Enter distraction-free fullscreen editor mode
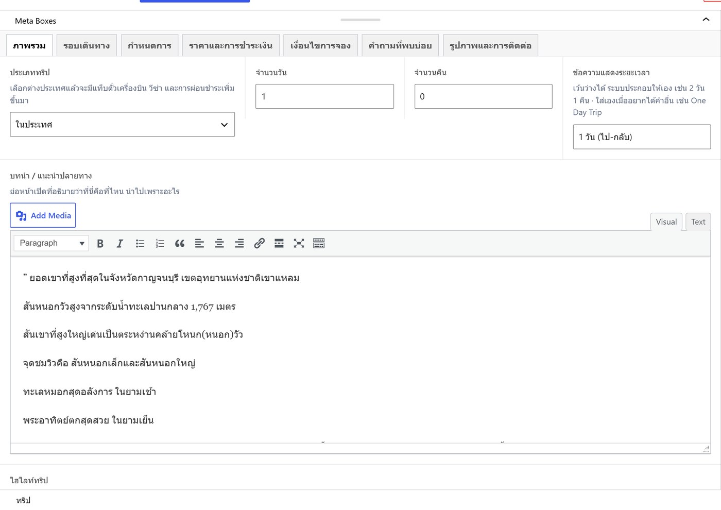Image resolution: width=721 pixels, height=510 pixels. (x=299, y=243)
